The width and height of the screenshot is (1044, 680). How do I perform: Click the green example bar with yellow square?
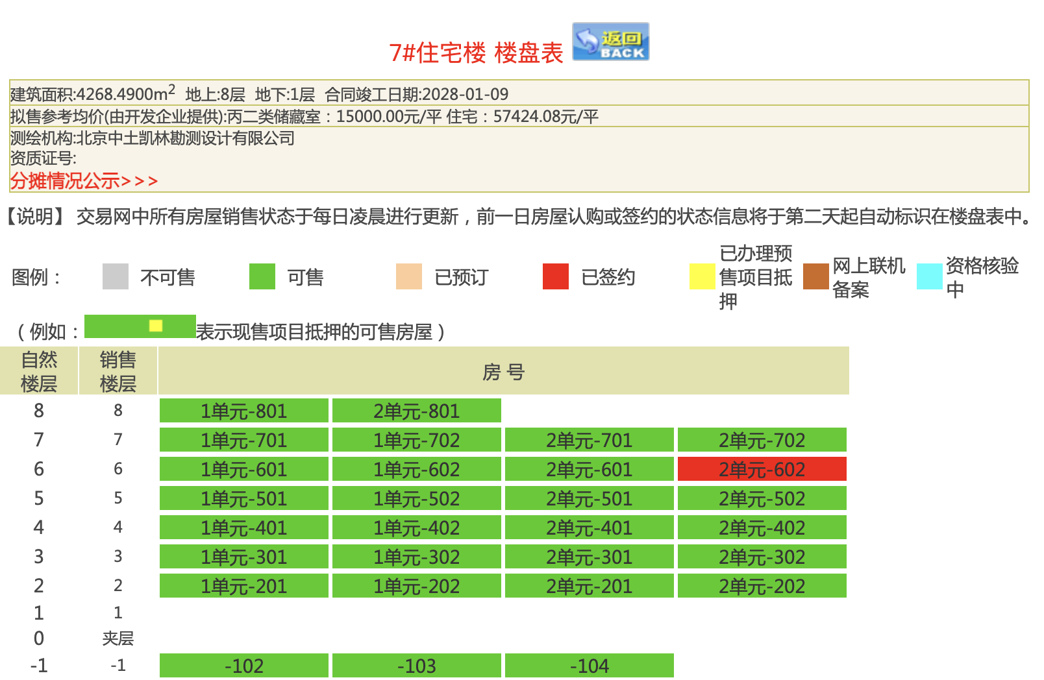coord(140,326)
